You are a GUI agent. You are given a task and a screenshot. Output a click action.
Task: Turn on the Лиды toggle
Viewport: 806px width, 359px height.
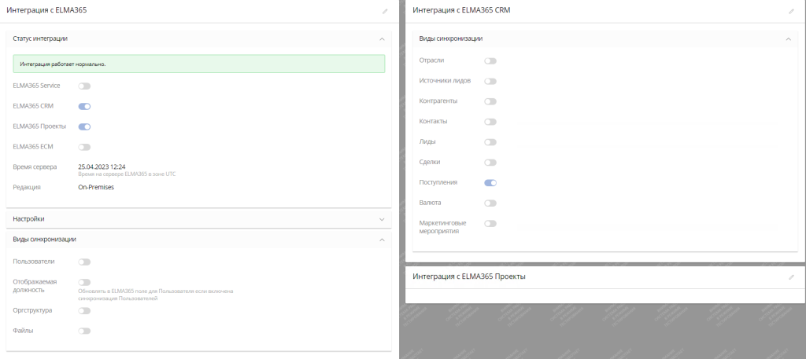[490, 142]
